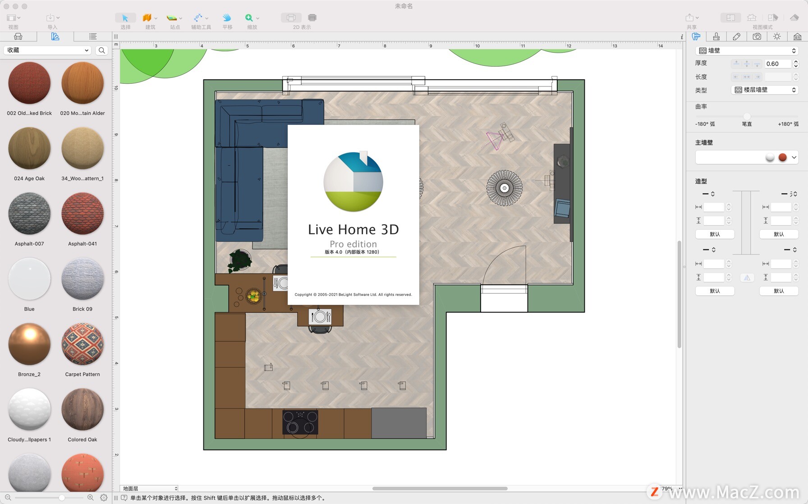Select the 020 Mountain Alder material
The width and height of the screenshot is (808, 504).
83,83
